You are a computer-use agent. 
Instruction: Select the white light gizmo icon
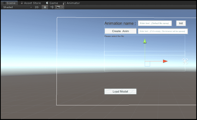[185, 61]
